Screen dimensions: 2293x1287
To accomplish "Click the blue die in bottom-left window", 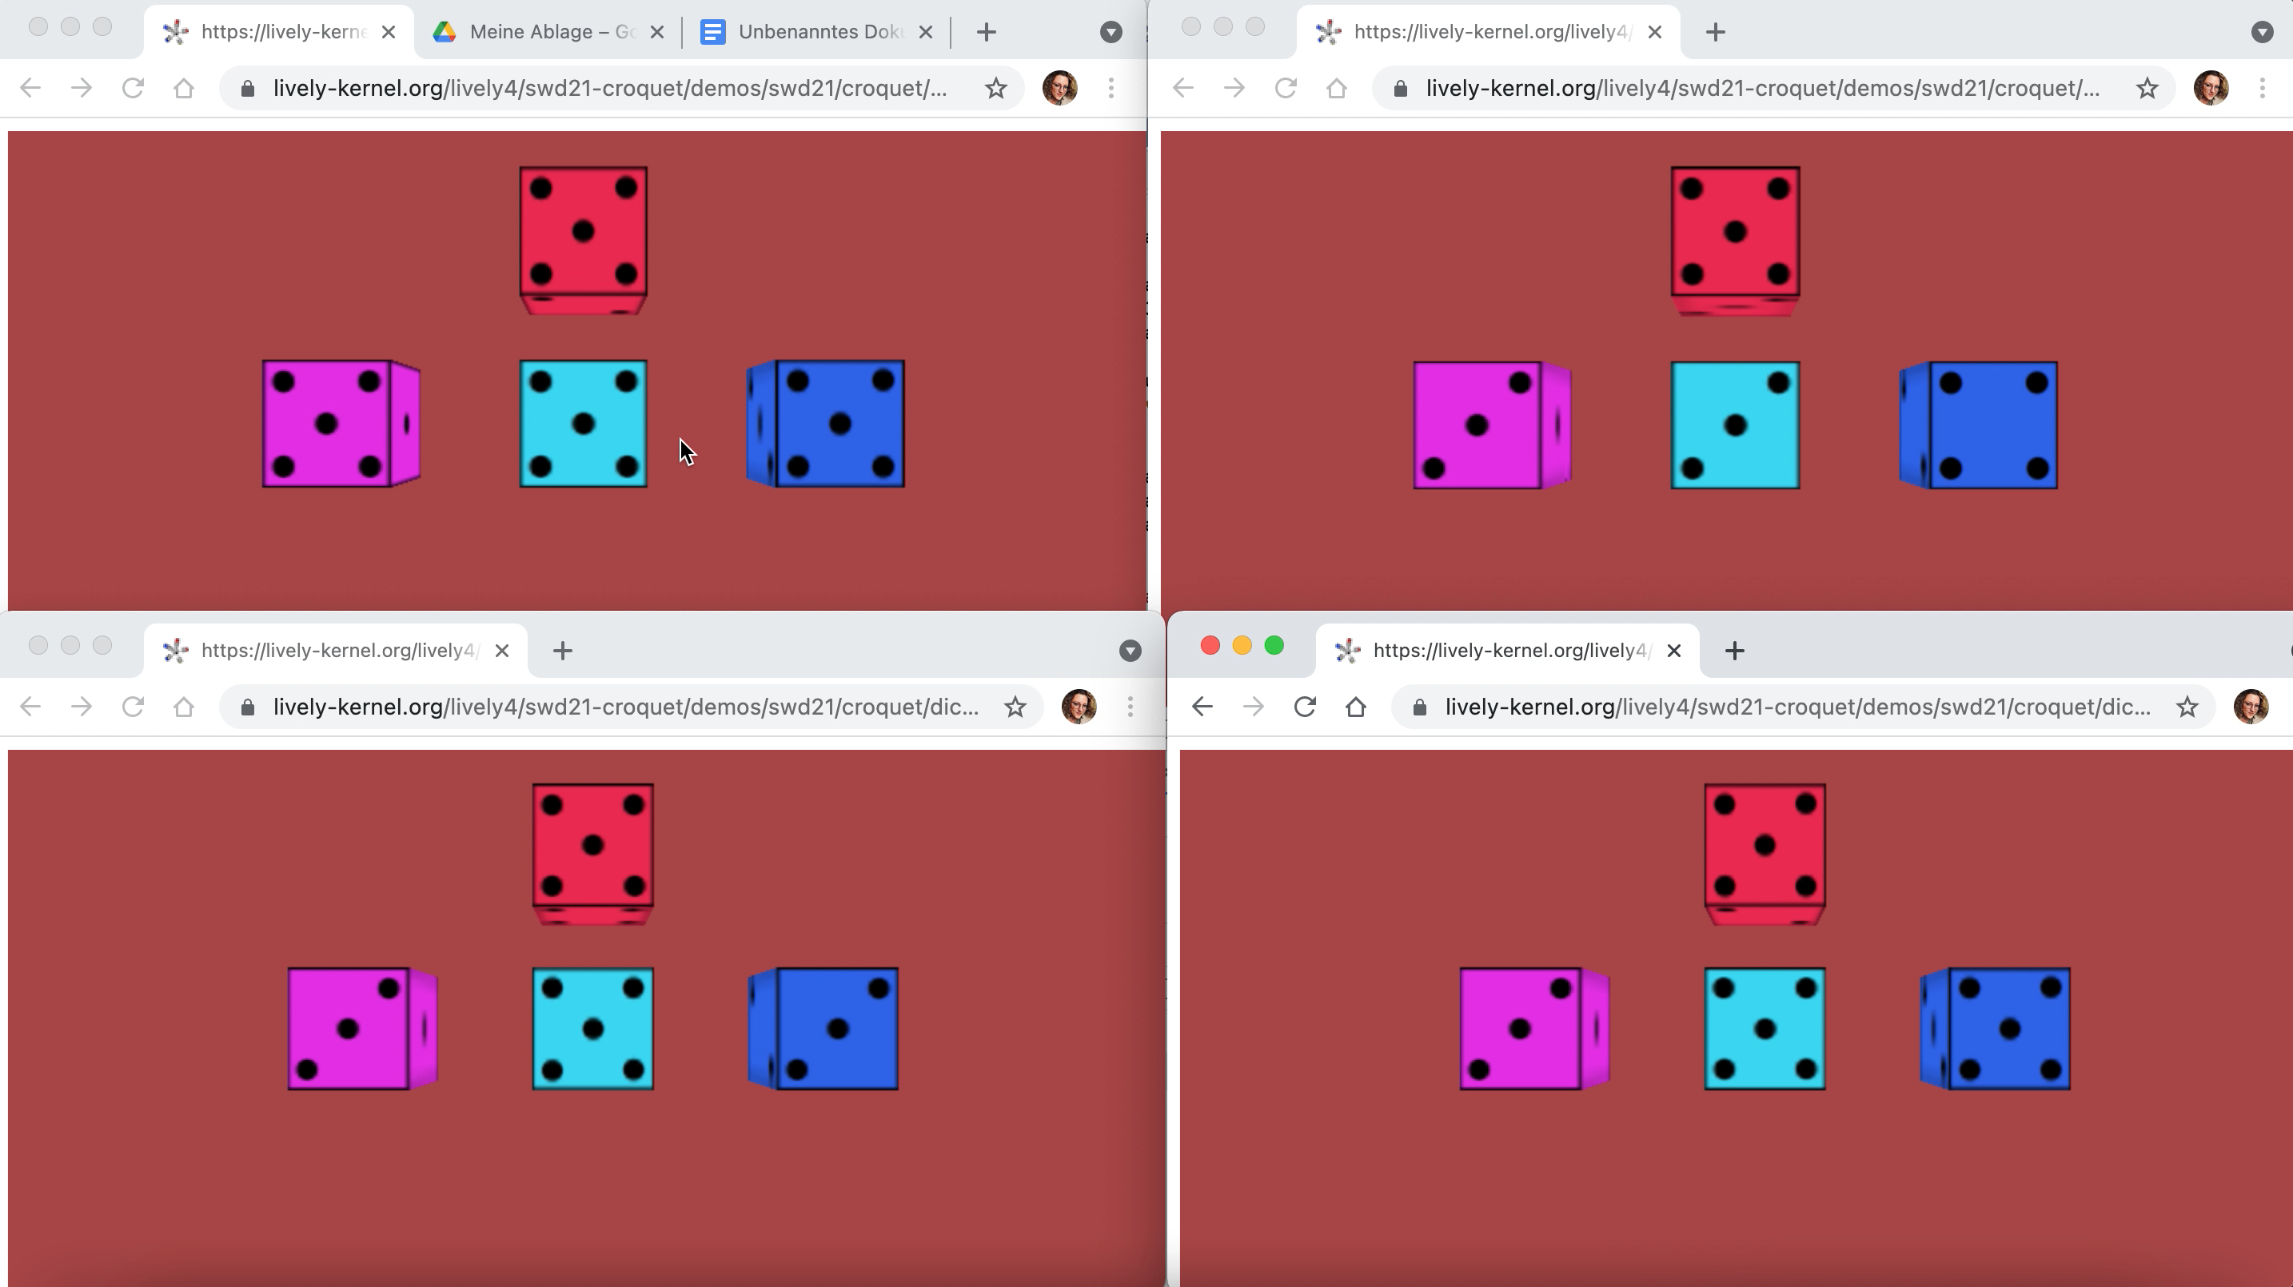I will point(837,1029).
